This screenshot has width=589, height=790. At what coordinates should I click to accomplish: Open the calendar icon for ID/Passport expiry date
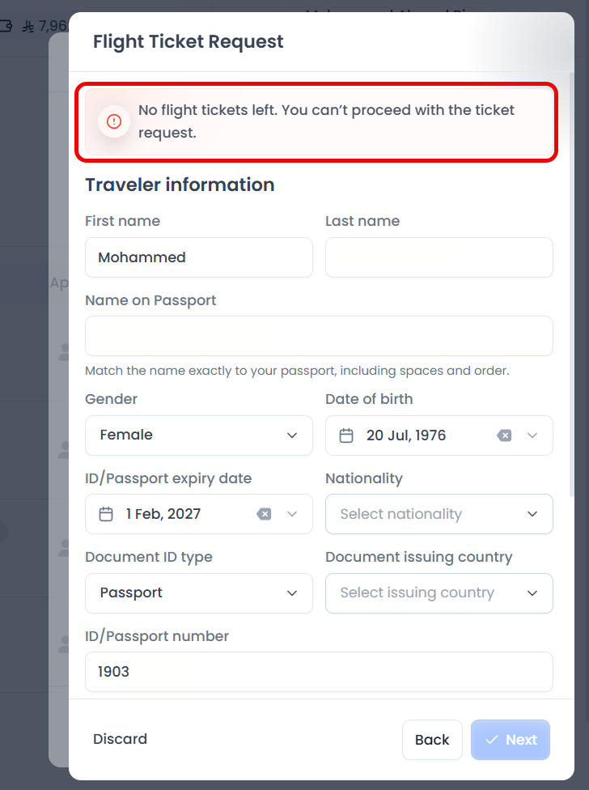coord(106,513)
